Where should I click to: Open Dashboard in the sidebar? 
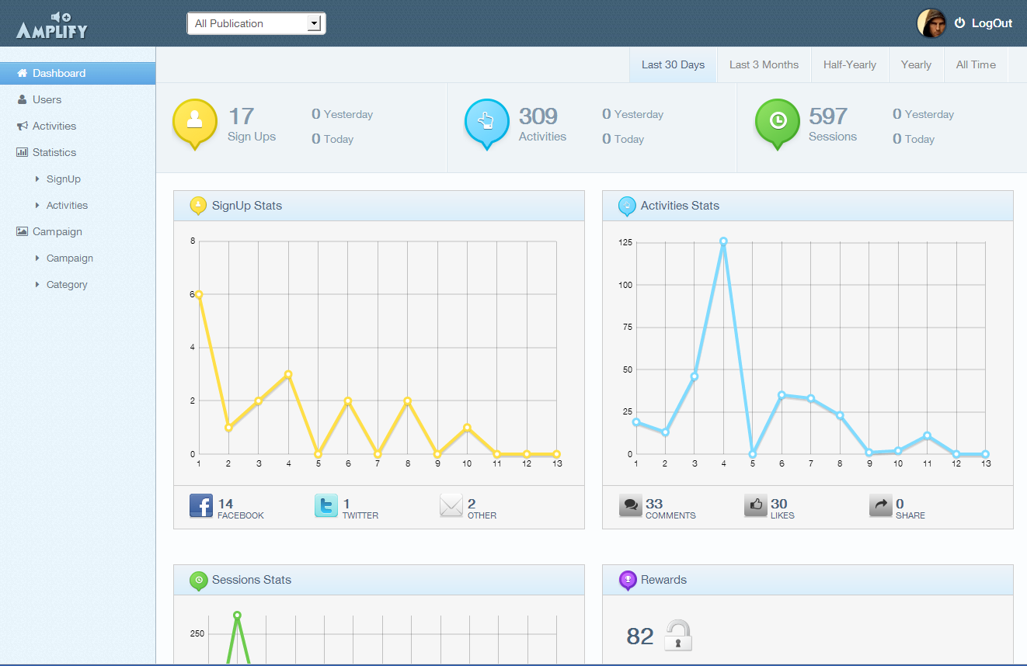pos(78,73)
